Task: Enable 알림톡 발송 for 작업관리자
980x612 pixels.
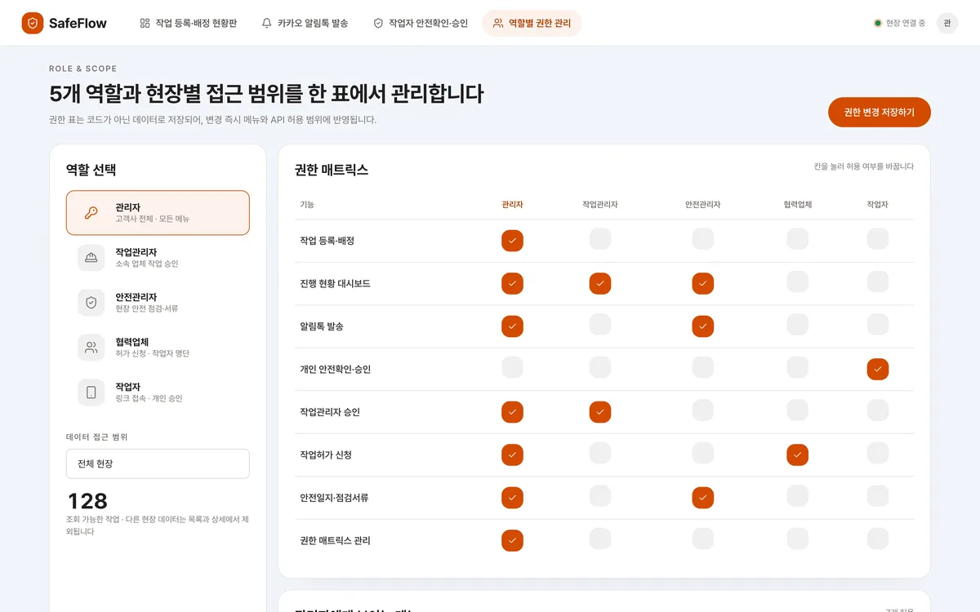Action: click(600, 325)
